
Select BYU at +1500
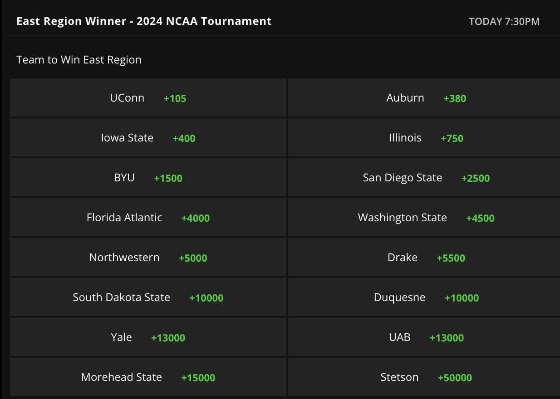coord(148,178)
